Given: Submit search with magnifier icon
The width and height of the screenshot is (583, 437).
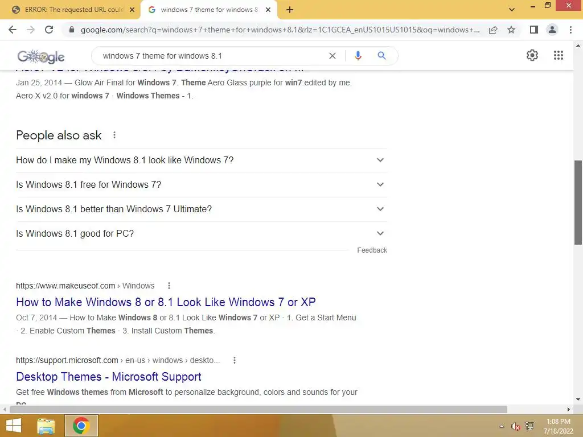Looking at the screenshot, I should click(x=381, y=56).
